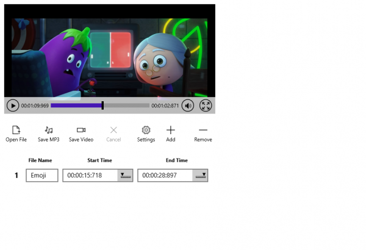Screen dimensions: 366x250
Task: Switch the video to fullscreen view
Action: tap(206, 105)
